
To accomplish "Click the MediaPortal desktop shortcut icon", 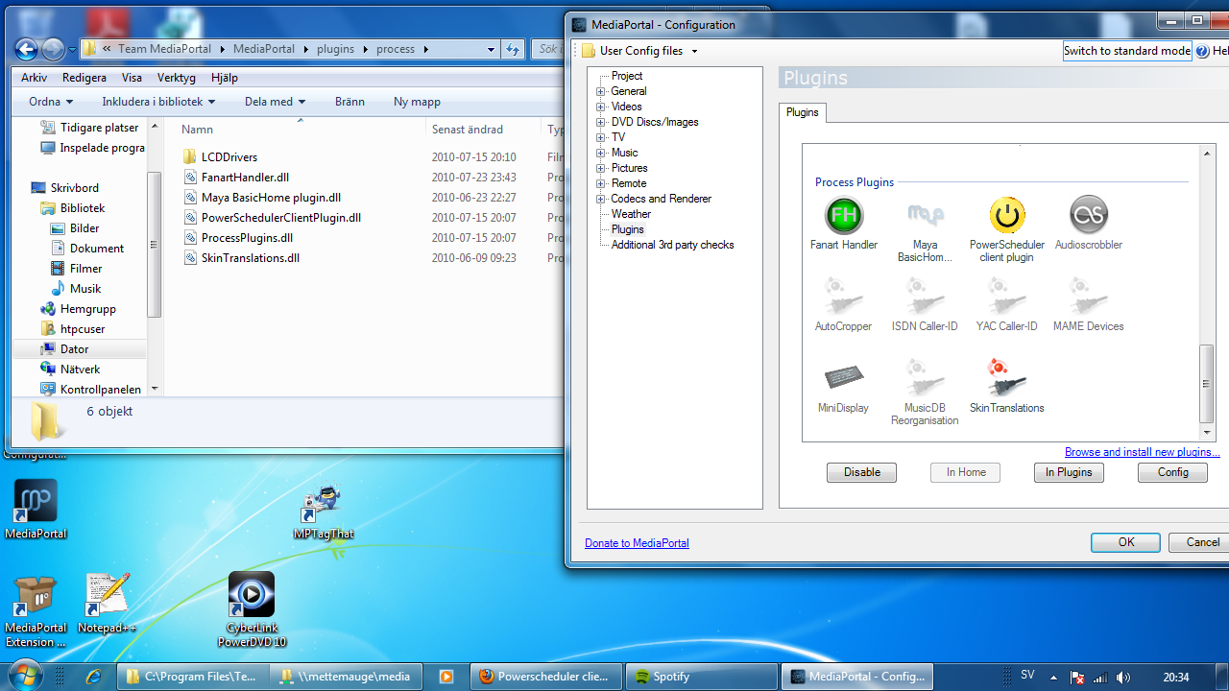I will pos(36,501).
